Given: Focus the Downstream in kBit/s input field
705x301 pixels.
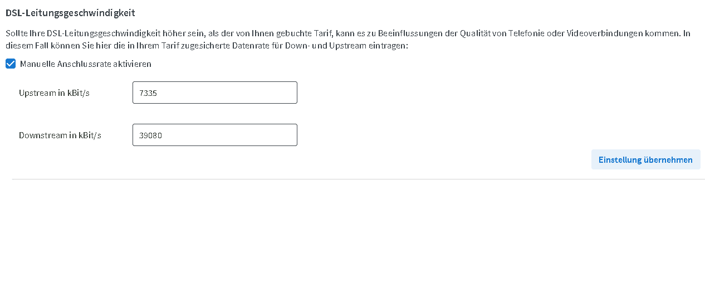Looking at the screenshot, I should 214,135.
